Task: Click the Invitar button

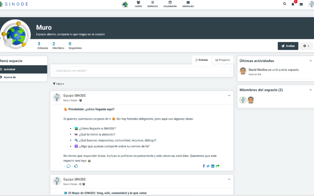Action: click(x=288, y=46)
